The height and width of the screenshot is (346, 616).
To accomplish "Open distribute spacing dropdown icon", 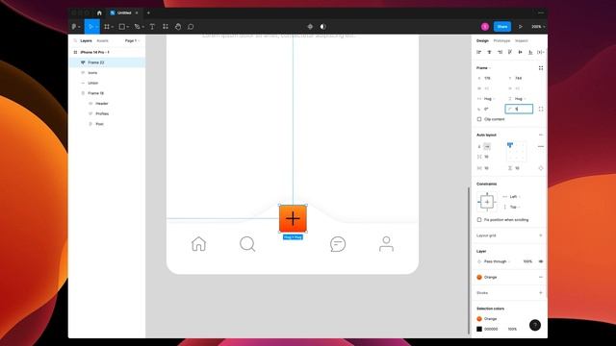I will tap(541, 52).
